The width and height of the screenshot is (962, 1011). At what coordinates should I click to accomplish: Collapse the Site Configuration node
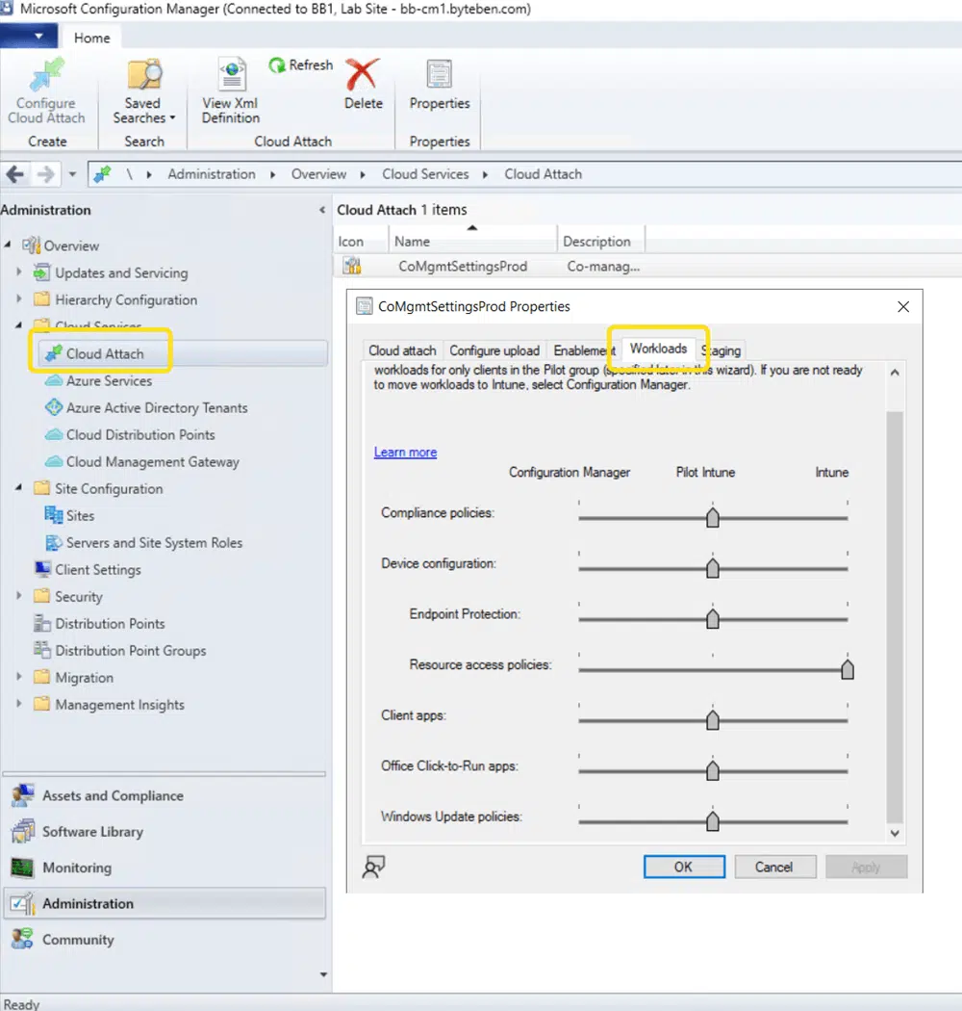(x=19, y=488)
